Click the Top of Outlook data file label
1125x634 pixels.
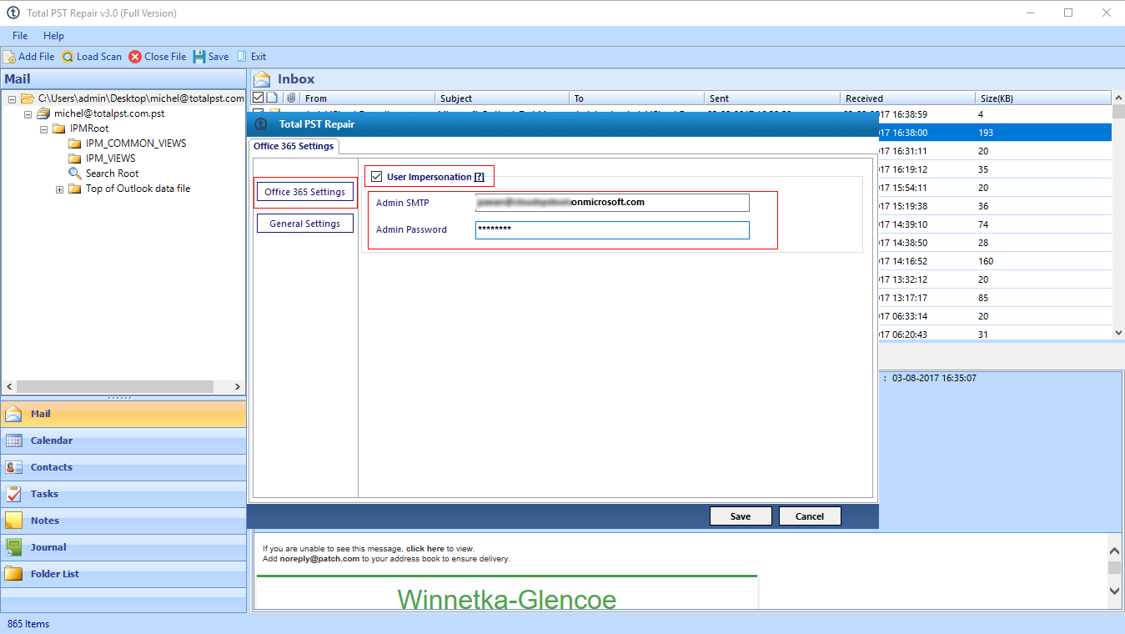point(138,189)
